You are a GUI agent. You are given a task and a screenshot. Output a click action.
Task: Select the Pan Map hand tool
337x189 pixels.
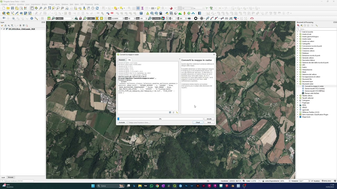tap(32, 8)
